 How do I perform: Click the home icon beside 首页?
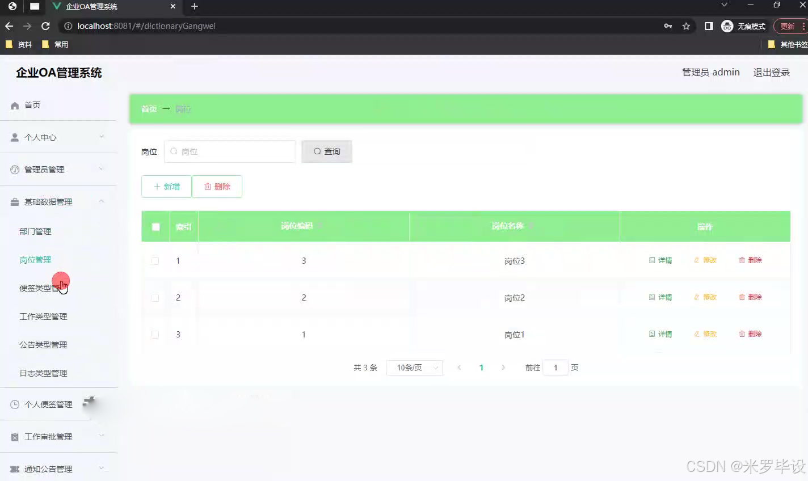15,106
